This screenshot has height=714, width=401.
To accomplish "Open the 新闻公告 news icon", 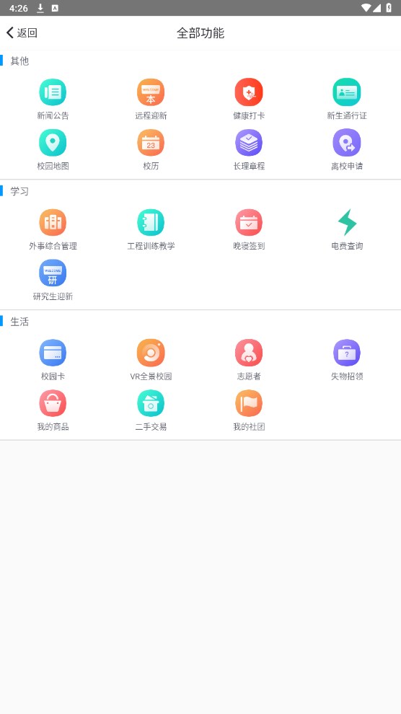I will pos(53,92).
